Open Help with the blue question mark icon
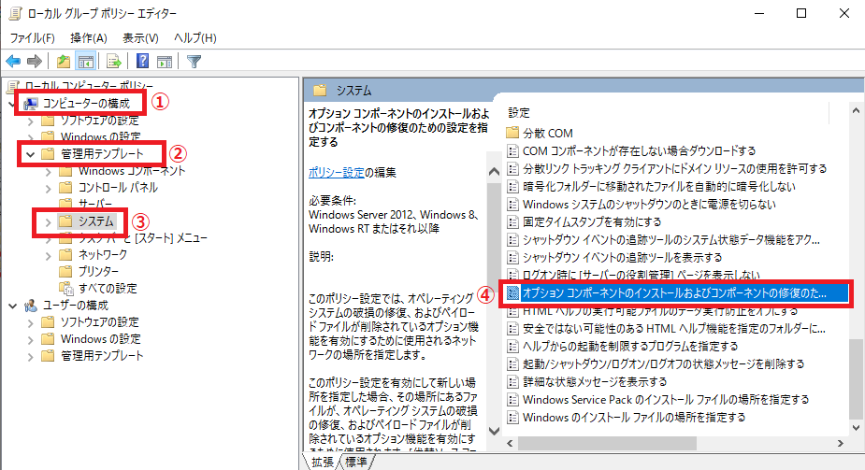The height and width of the screenshot is (470, 865). (x=143, y=62)
